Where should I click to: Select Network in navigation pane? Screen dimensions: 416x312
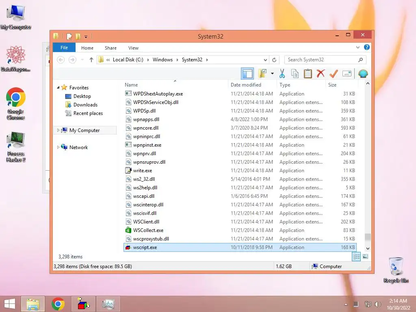pyautogui.click(x=78, y=147)
